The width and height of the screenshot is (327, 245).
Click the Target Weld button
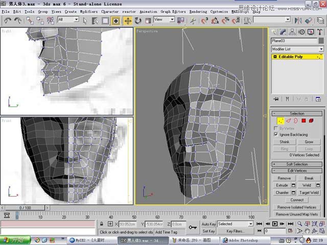tap(309, 192)
